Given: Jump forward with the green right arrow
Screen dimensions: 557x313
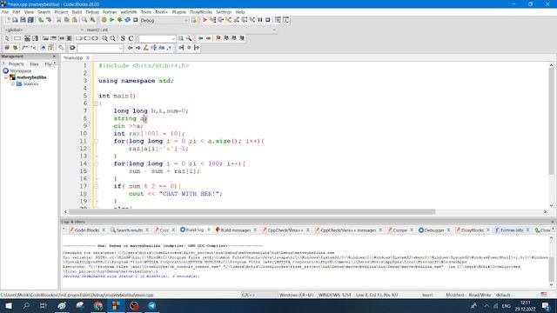Looking at the screenshot, I should pos(209,38).
